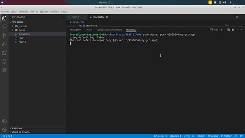
Task: Open volume control in top bar
Action: (x=225, y=2)
